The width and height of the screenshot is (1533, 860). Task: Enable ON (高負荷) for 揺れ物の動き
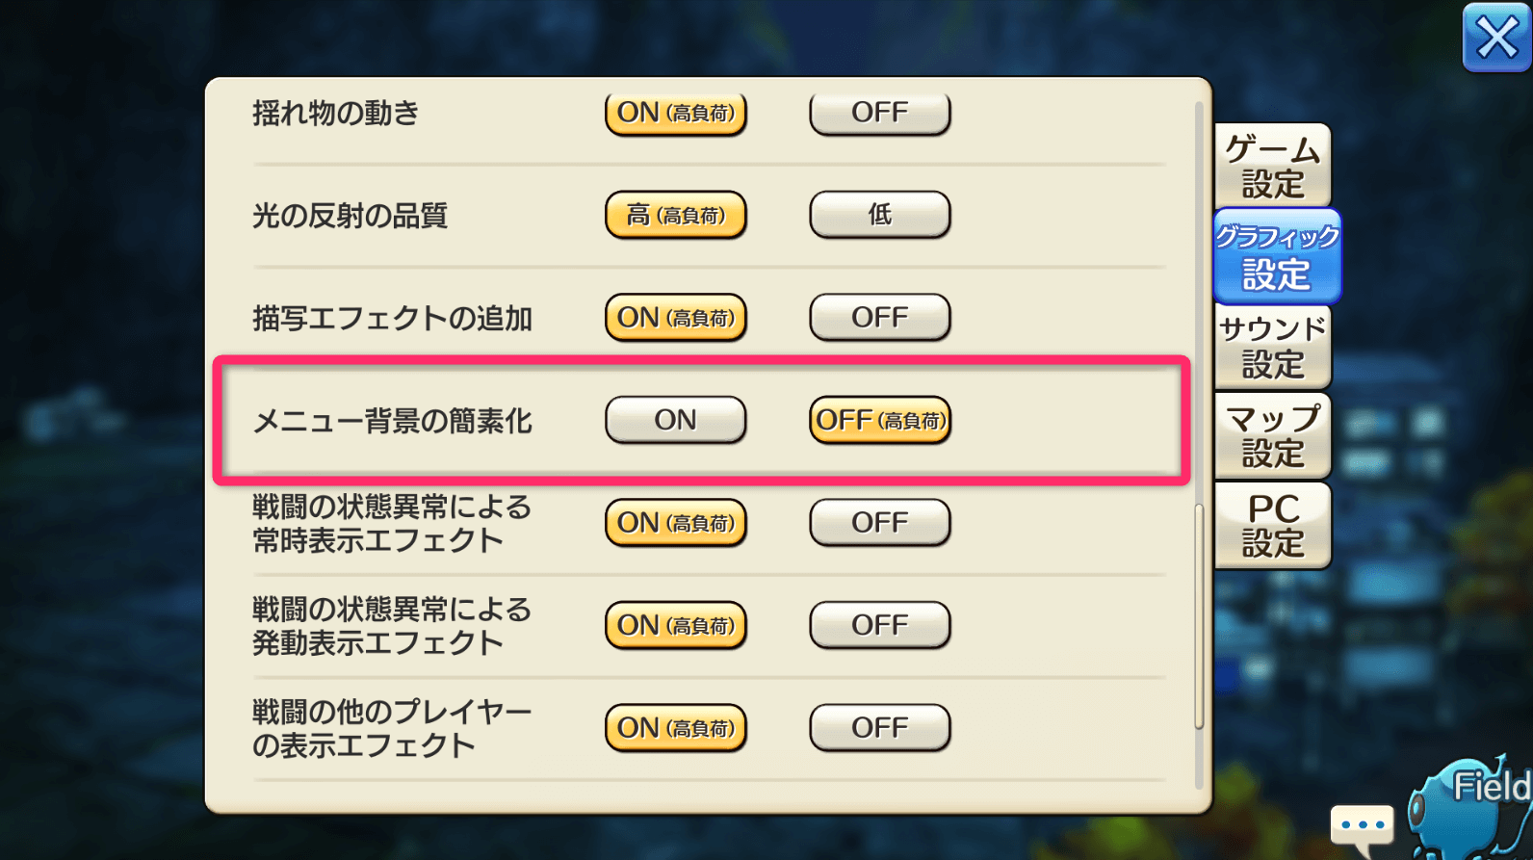coord(675,113)
